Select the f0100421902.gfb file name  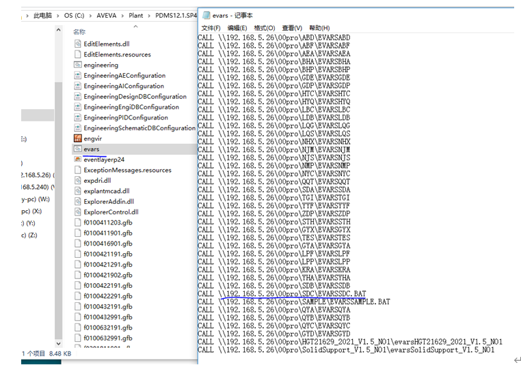(x=108, y=275)
